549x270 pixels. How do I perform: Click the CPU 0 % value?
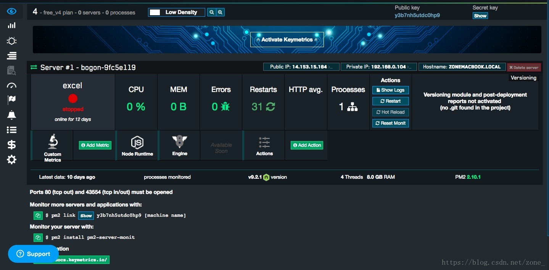136,107
